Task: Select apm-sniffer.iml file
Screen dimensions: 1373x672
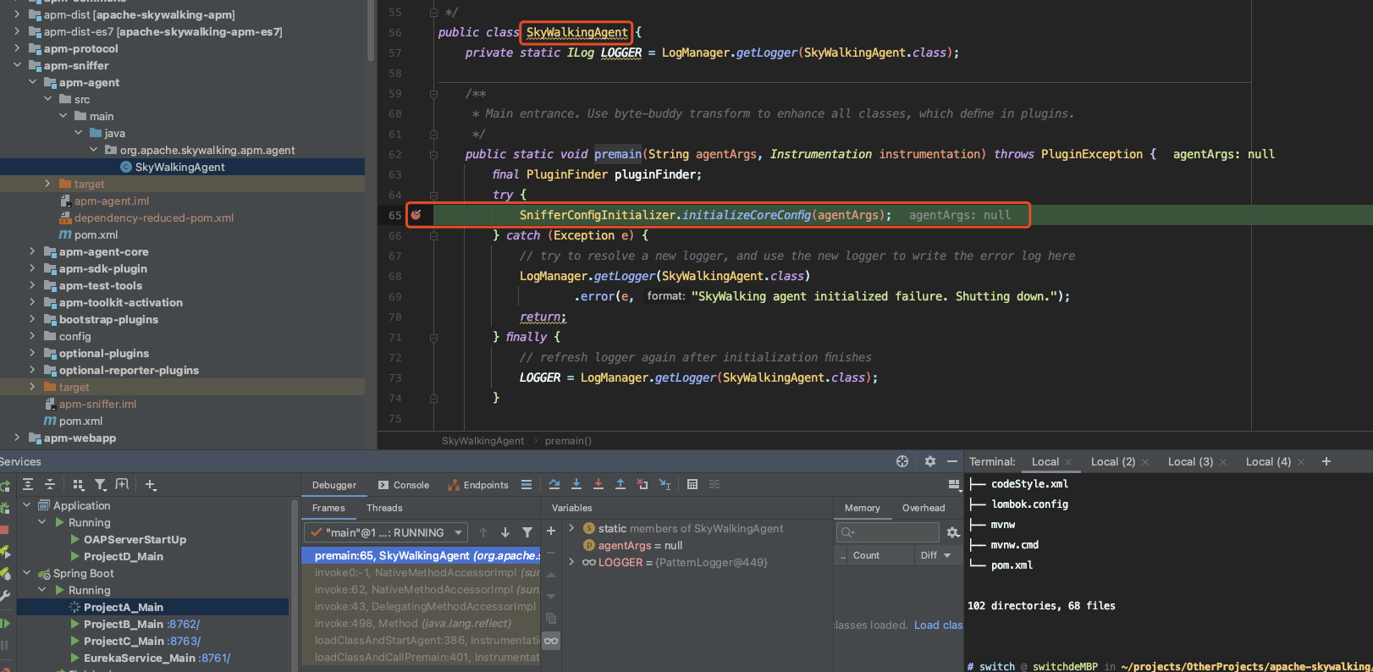Action: tap(97, 404)
